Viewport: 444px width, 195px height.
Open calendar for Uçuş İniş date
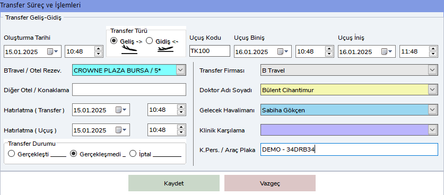387,51
